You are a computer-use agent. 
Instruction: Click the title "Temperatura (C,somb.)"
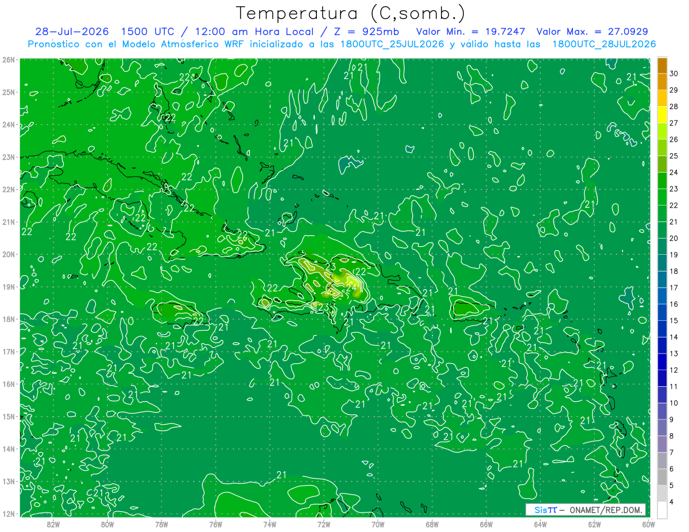(x=350, y=13)
